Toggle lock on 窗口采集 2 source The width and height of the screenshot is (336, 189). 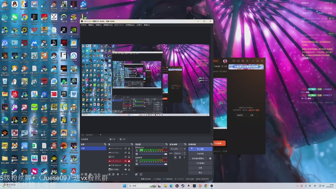point(129,169)
